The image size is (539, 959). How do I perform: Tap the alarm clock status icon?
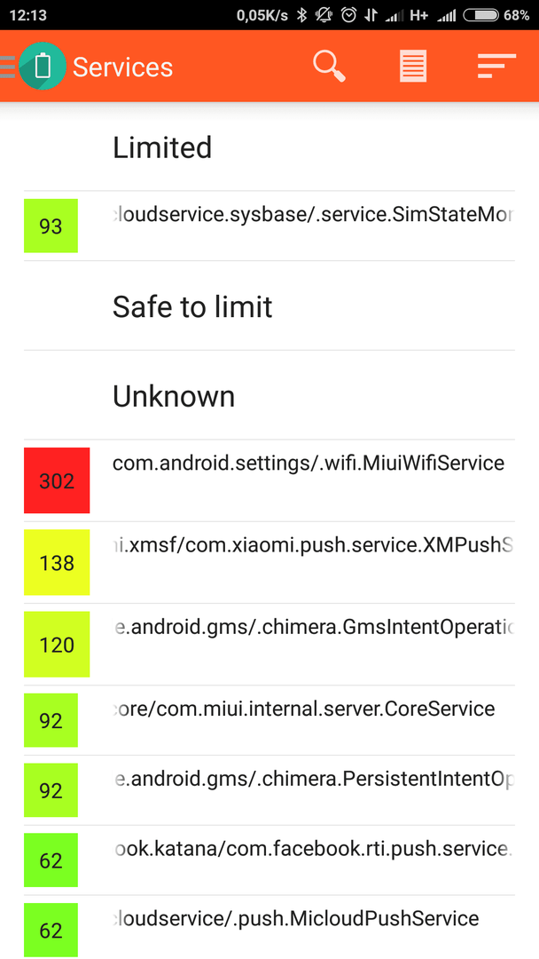tap(348, 15)
